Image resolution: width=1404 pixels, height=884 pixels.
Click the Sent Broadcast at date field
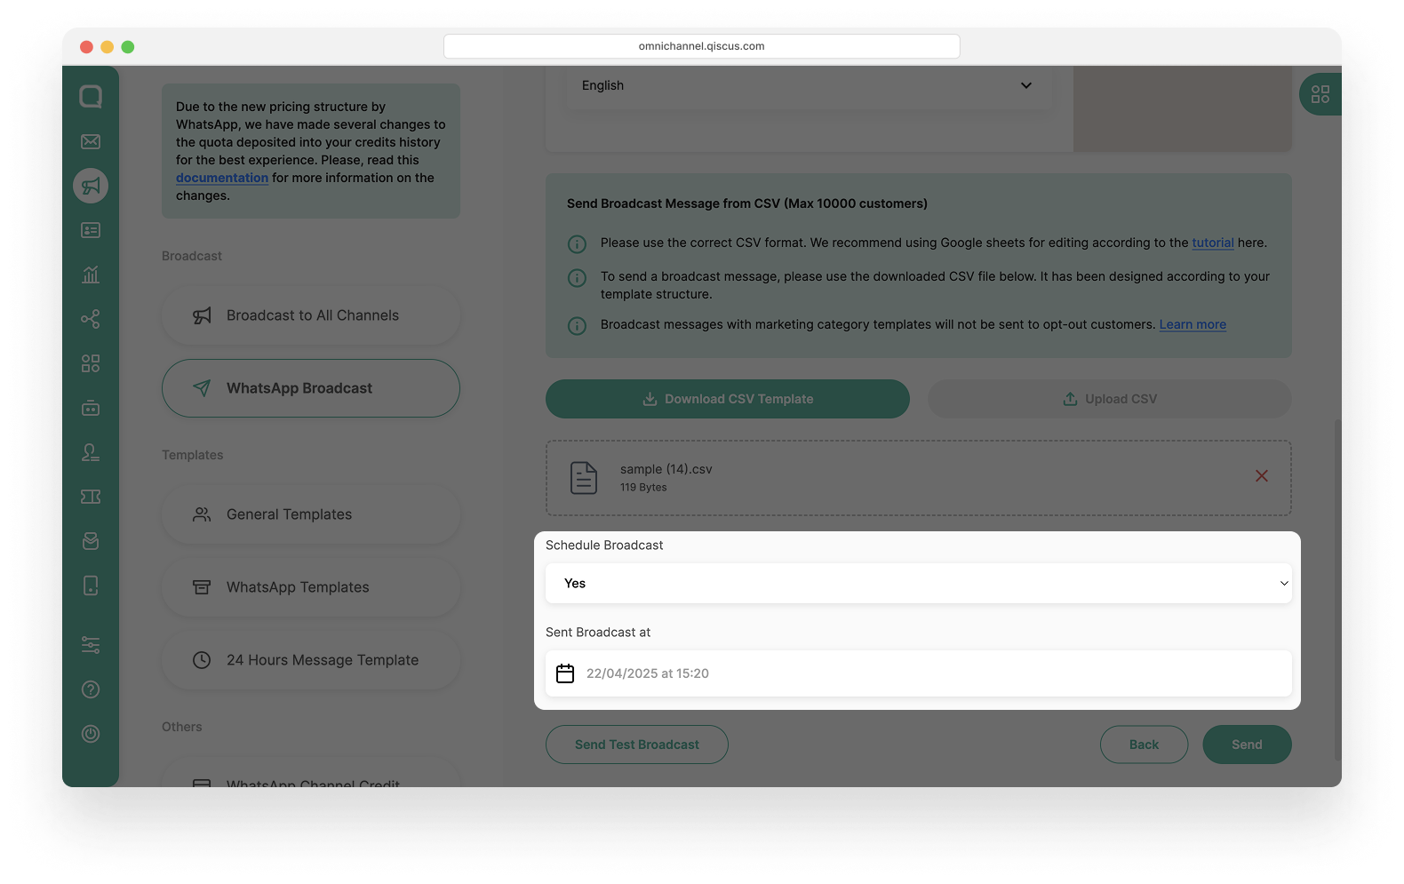coord(919,673)
